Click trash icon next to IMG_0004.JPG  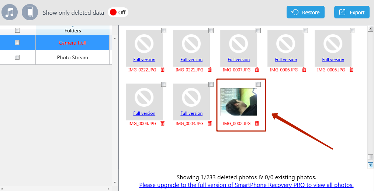(163, 123)
